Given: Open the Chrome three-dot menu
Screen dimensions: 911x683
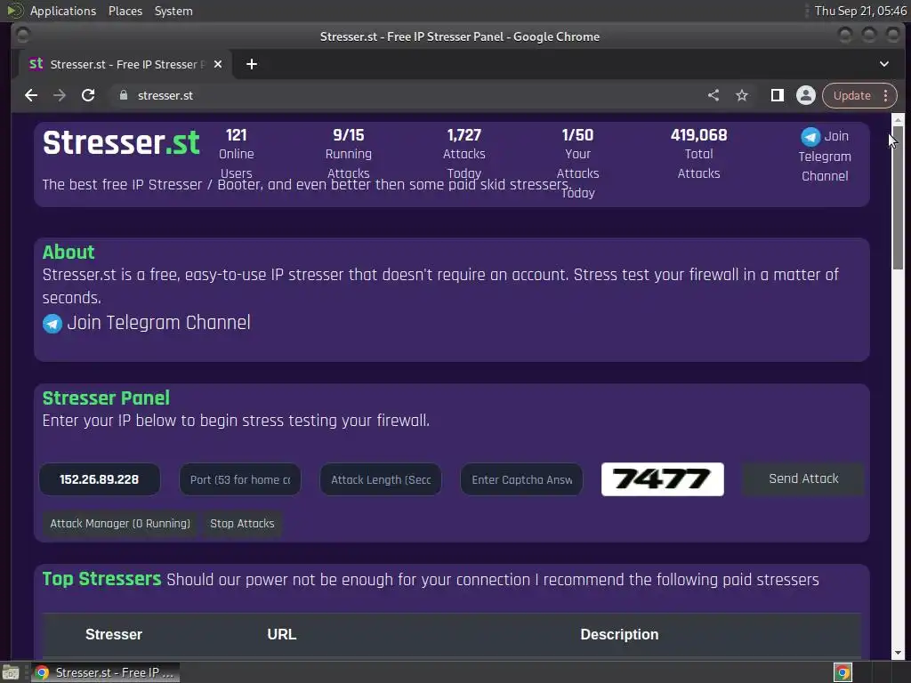Looking at the screenshot, I should coord(885,95).
